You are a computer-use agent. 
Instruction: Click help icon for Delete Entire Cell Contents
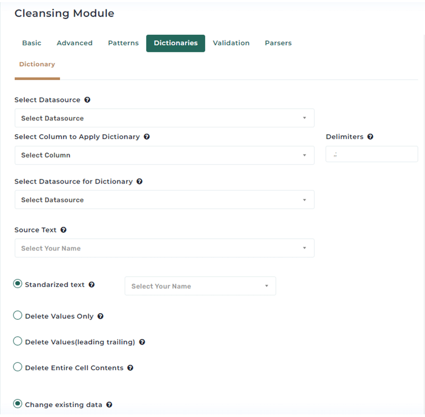coord(130,368)
